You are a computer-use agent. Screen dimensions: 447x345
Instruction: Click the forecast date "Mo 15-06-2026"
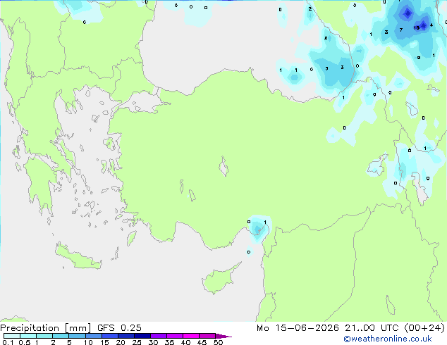click(298, 328)
